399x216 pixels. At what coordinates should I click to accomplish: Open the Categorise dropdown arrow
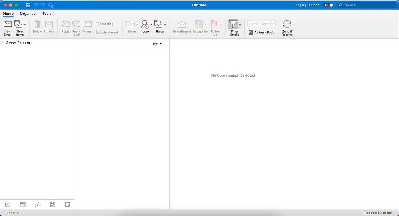point(205,24)
